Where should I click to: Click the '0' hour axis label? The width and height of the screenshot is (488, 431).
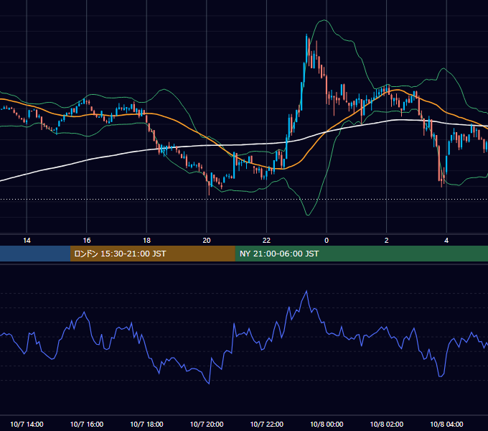pos(327,241)
